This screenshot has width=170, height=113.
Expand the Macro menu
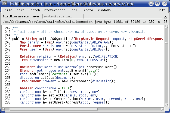tap(88, 10)
